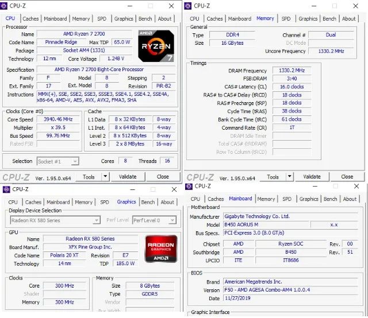Open About tab in CPU tab window

(x=164, y=19)
